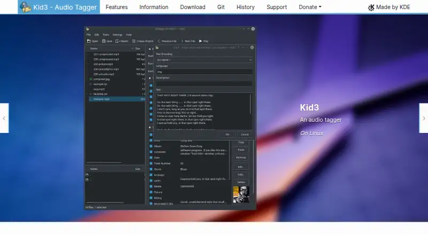Toggle the Genre tag checkbox
Viewport: 428px width, 235px height.
coord(151,169)
